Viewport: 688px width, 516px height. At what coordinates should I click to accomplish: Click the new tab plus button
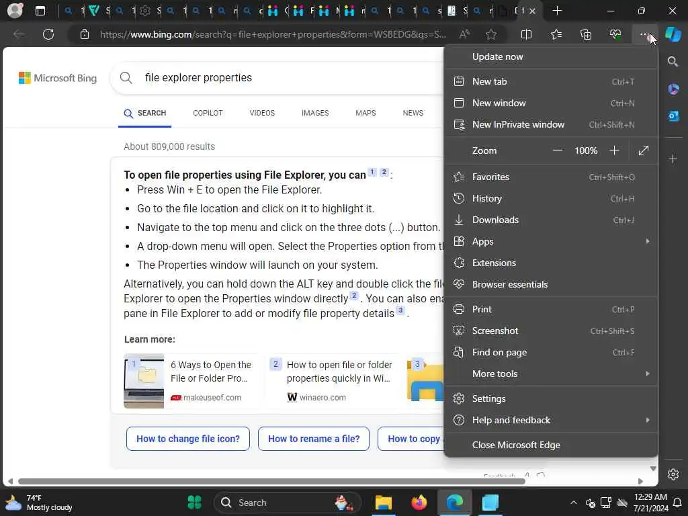coord(557,11)
